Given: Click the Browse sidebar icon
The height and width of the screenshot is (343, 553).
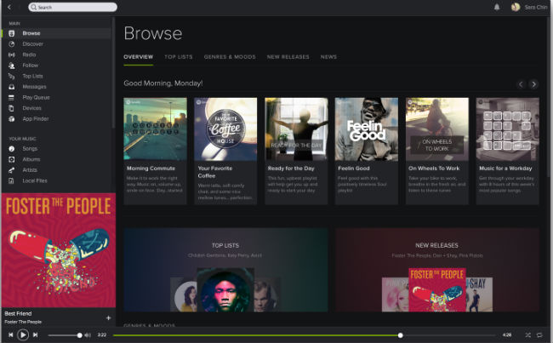Looking at the screenshot, I should pyautogui.click(x=12, y=33).
